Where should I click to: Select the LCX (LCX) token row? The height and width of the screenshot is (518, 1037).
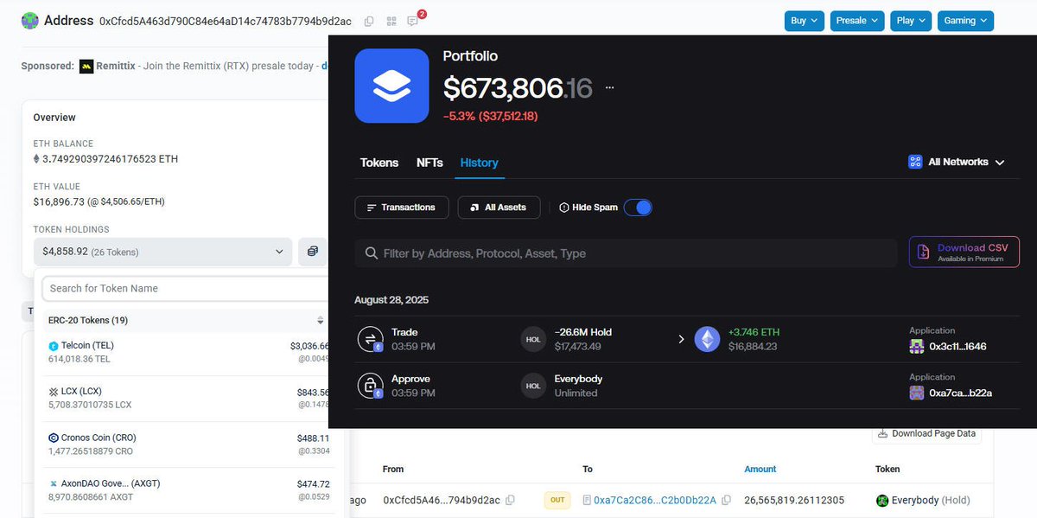pos(189,398)
